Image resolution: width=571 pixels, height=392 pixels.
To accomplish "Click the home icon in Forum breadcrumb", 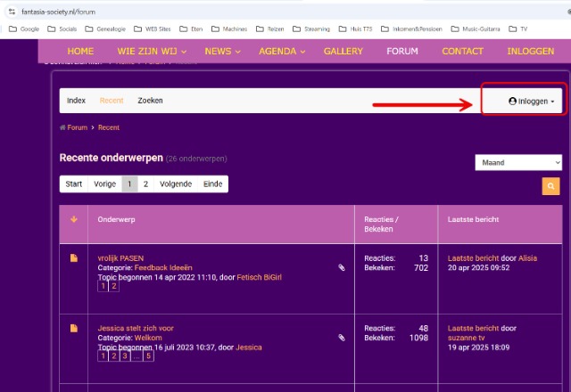I will [x=62, y=127].
